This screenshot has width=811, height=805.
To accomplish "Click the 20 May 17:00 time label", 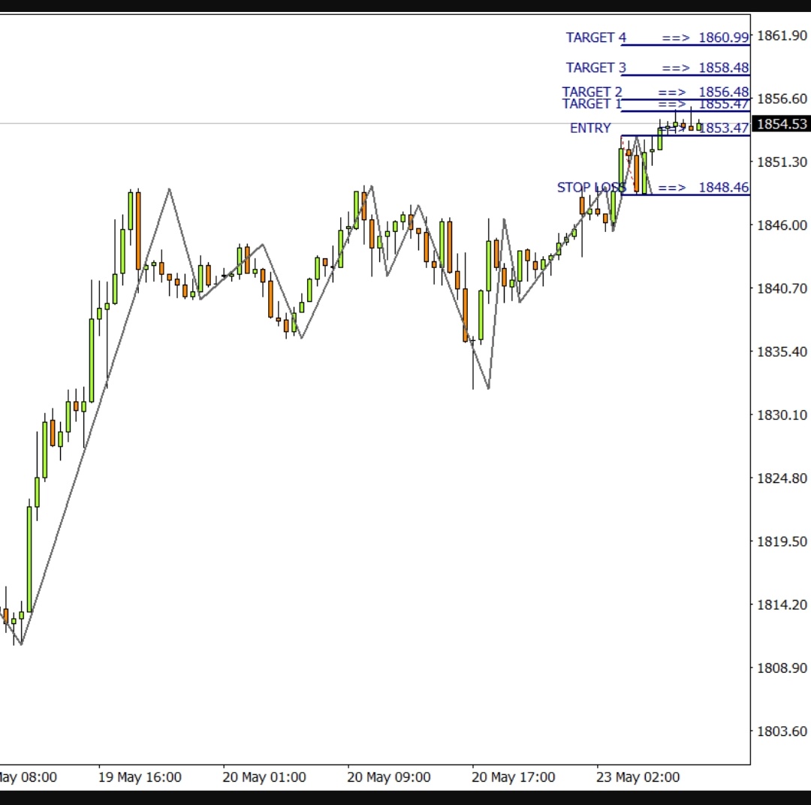I will click(513, 777).
